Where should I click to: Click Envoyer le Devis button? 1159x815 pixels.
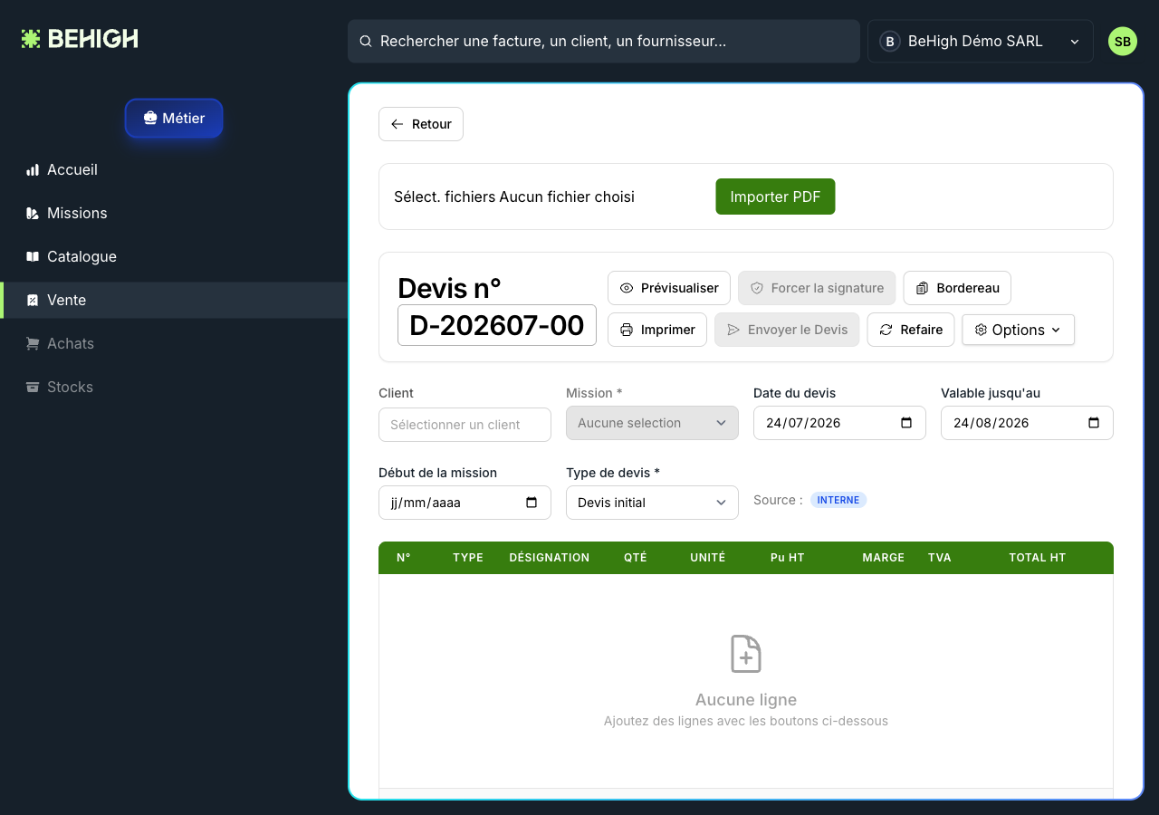(x=787, y=330)
